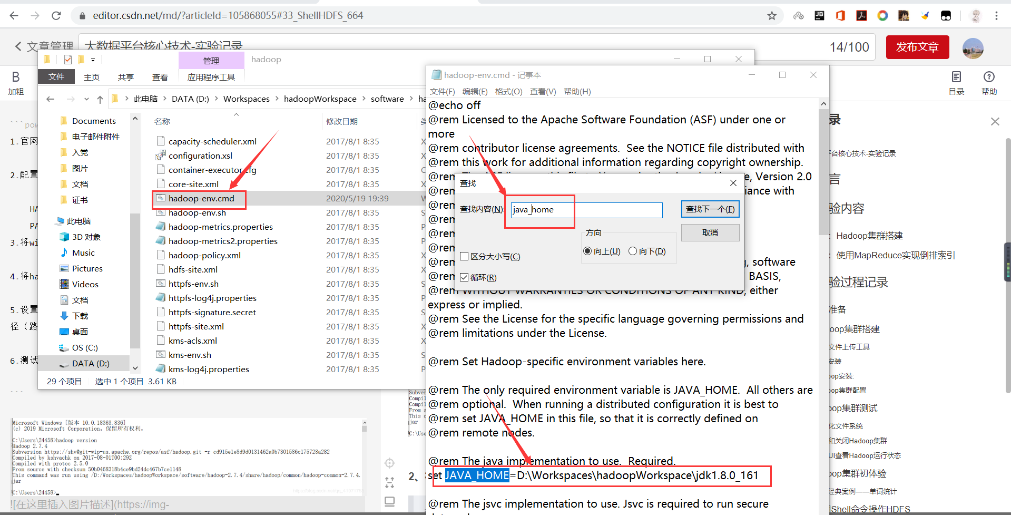Open the Notepad 编辑(E) menu
The height and width of the screenshot is (515, 1011).
(475, 91)
